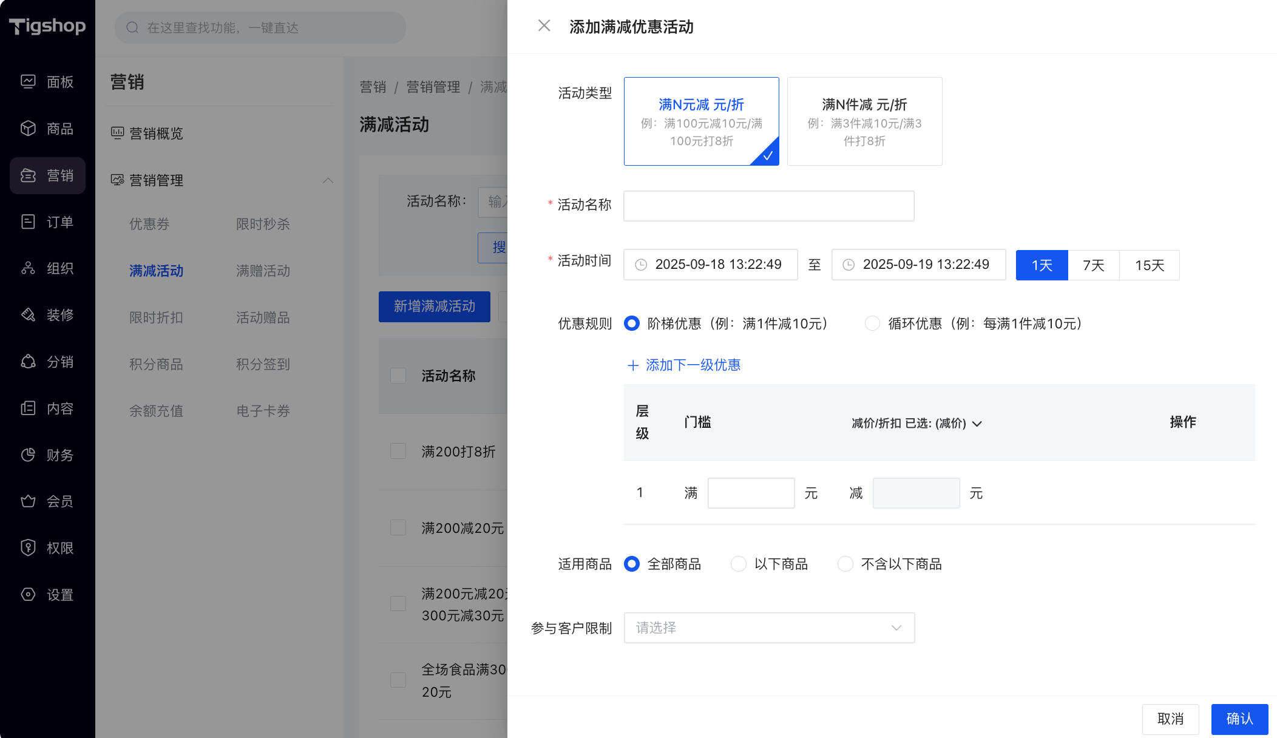Screen dimensions: 1277x738
Task: Click the 活动名称 input field
Action: point(768,206)
